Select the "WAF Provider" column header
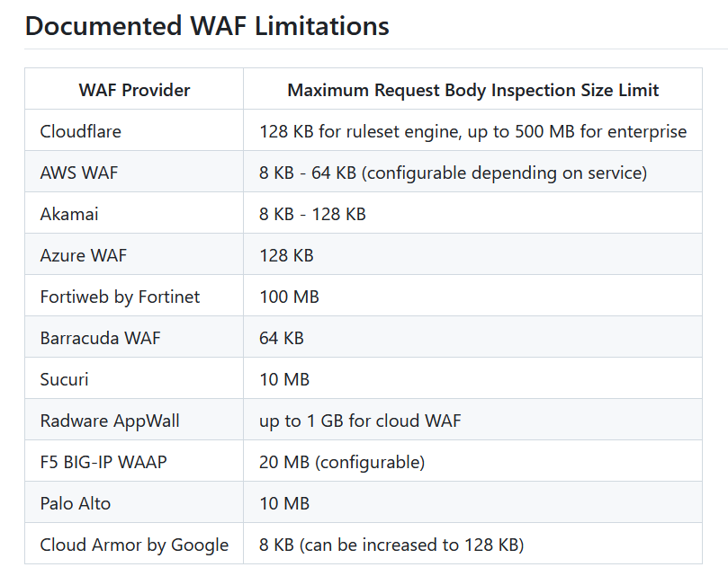 [134, 90]
